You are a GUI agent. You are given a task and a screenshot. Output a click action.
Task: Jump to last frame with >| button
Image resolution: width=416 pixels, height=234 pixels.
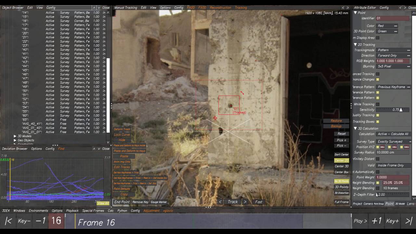pos(409,221)
